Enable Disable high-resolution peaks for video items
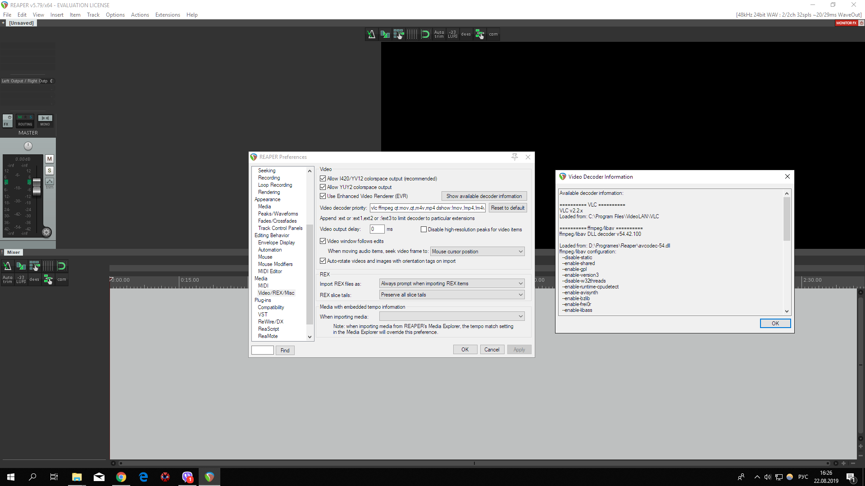865x486 pixels. click(423, 229)
